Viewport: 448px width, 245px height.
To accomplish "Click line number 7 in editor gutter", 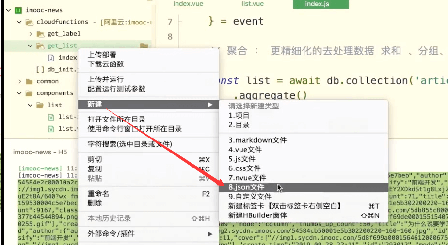I will pos(170,22).
